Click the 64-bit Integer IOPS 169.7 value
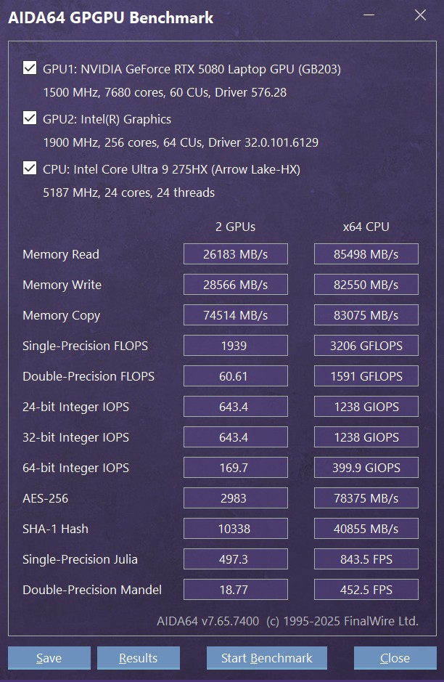444x682 pixels. click(x=235, y=468)
